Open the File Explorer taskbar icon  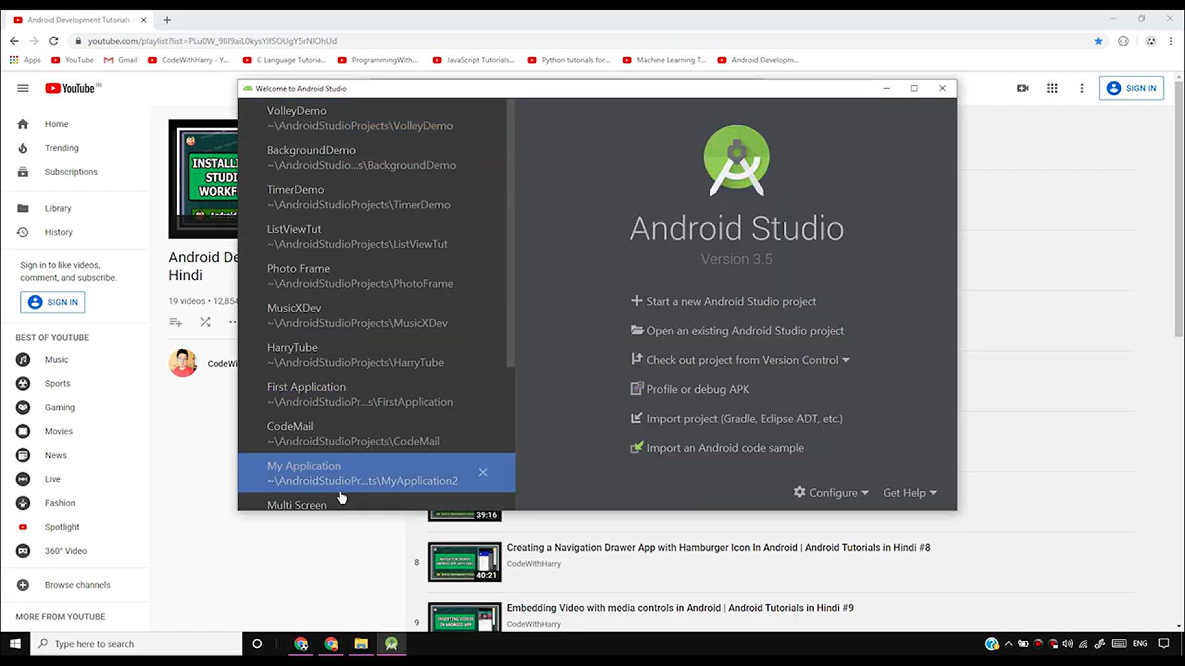coord(361,644)
